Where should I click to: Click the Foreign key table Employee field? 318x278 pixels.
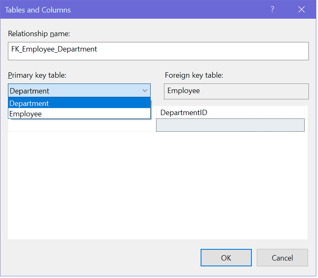click(x=236, y=91)
